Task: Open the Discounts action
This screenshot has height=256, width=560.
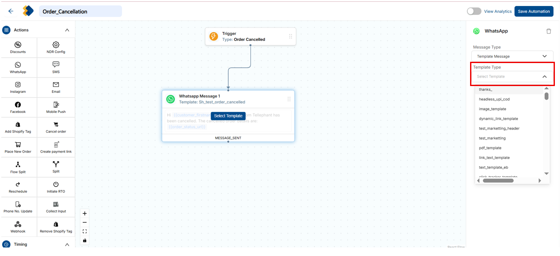Action: (18, 48)
